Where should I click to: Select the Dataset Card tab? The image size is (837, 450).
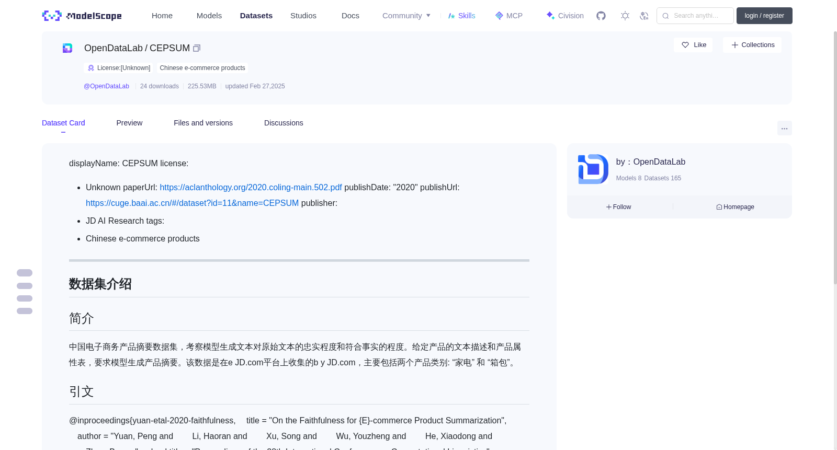[63, 123]
